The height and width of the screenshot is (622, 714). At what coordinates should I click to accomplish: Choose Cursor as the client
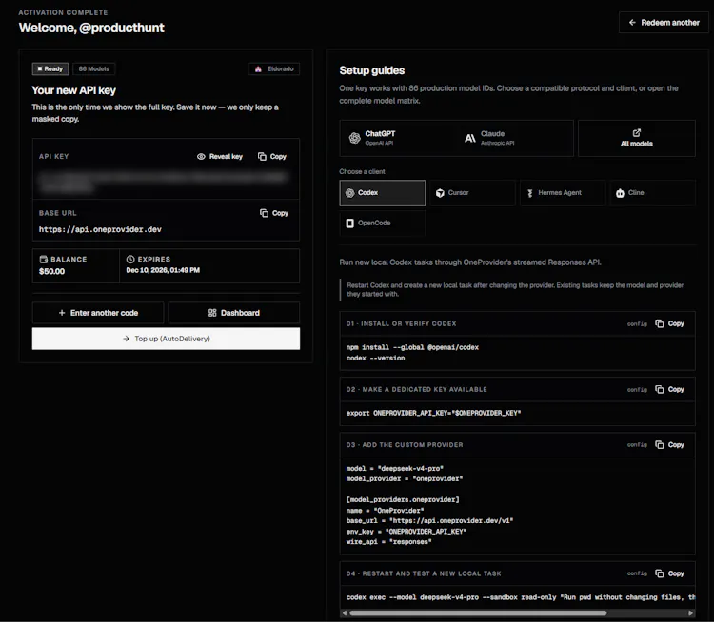472,193
